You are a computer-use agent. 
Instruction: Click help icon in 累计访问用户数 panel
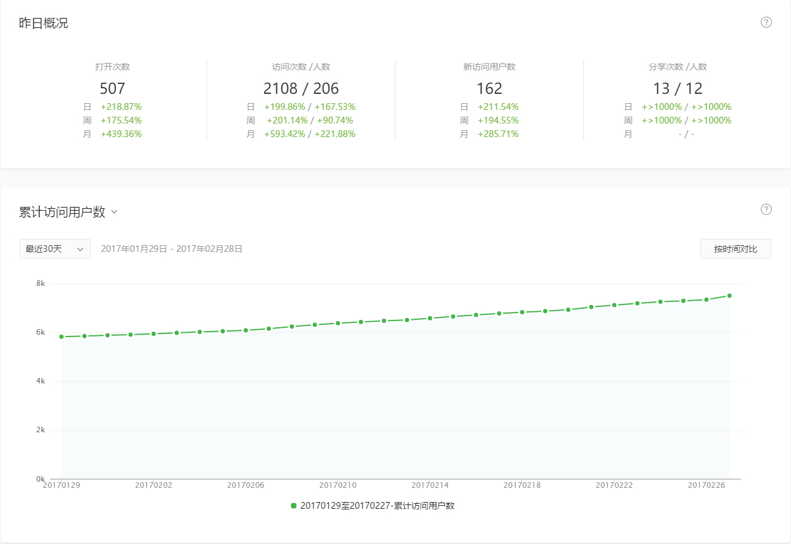766,209
